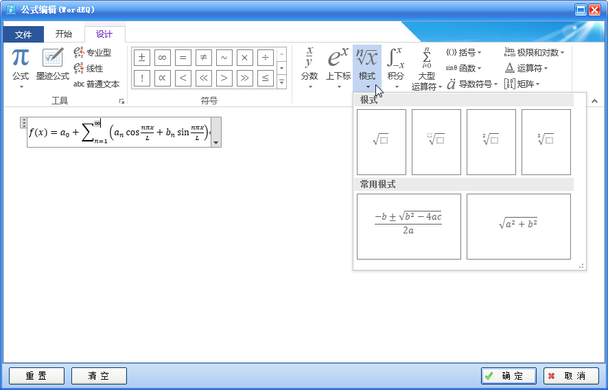Select the 设计 design tab

coord(104,34)
